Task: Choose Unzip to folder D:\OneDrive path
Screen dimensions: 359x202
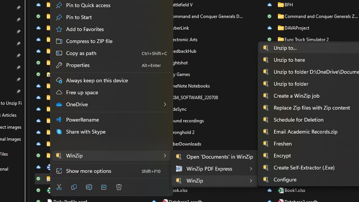Action: click(309, 72)
